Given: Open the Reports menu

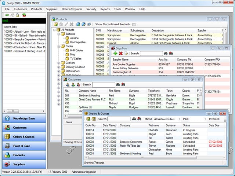Looking at the screenshot, I should (x=105, y=9).
